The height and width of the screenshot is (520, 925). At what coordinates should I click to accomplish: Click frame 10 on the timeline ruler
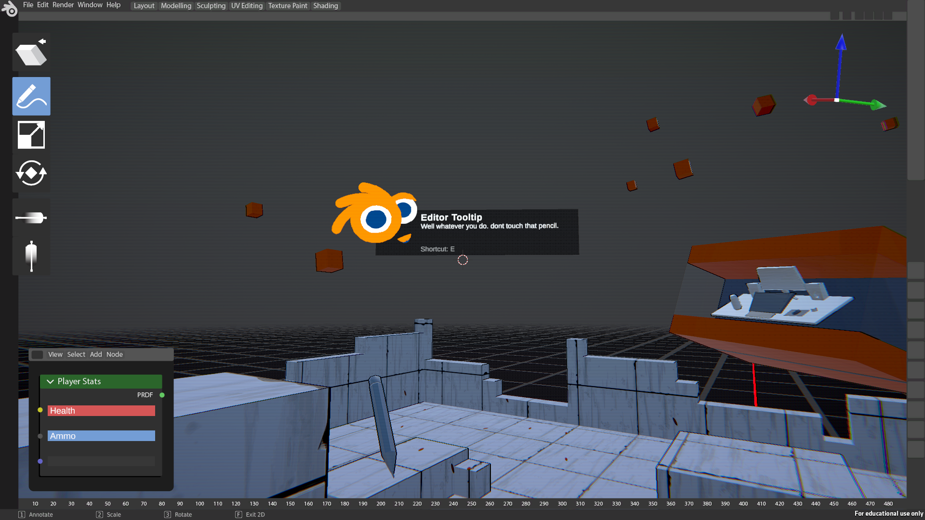click(35, 504)
